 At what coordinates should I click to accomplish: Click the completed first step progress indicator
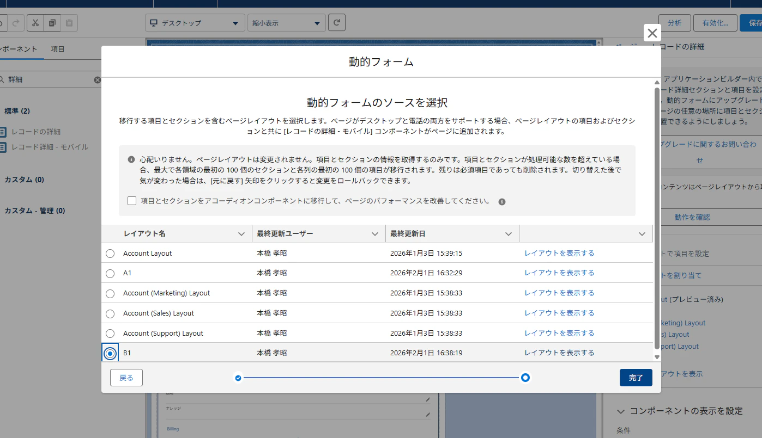[238, 378]
